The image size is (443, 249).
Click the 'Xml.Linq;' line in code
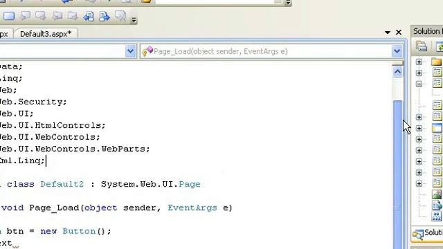(x=22, y=160)
